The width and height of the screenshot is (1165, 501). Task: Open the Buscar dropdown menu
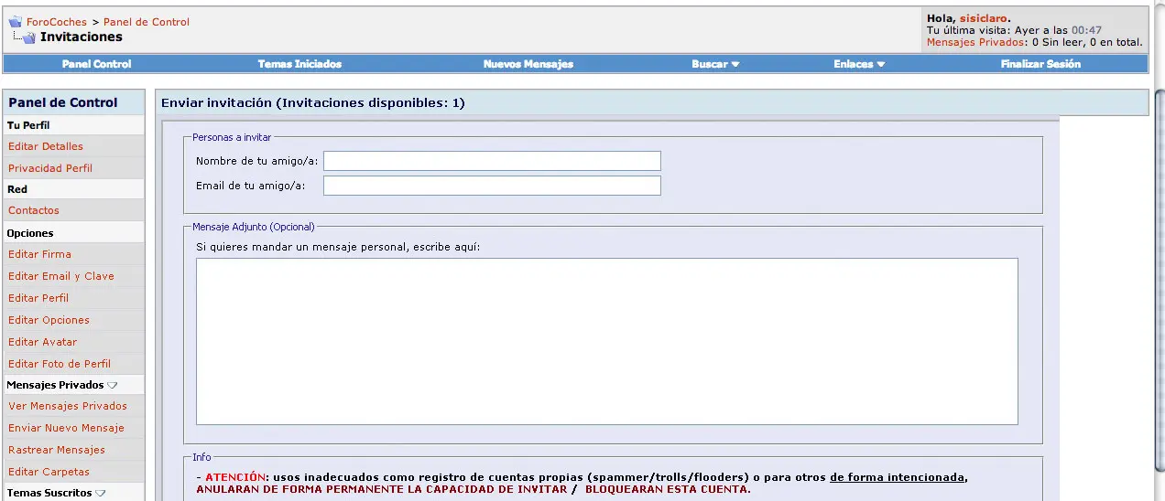[x=715, y=64]
